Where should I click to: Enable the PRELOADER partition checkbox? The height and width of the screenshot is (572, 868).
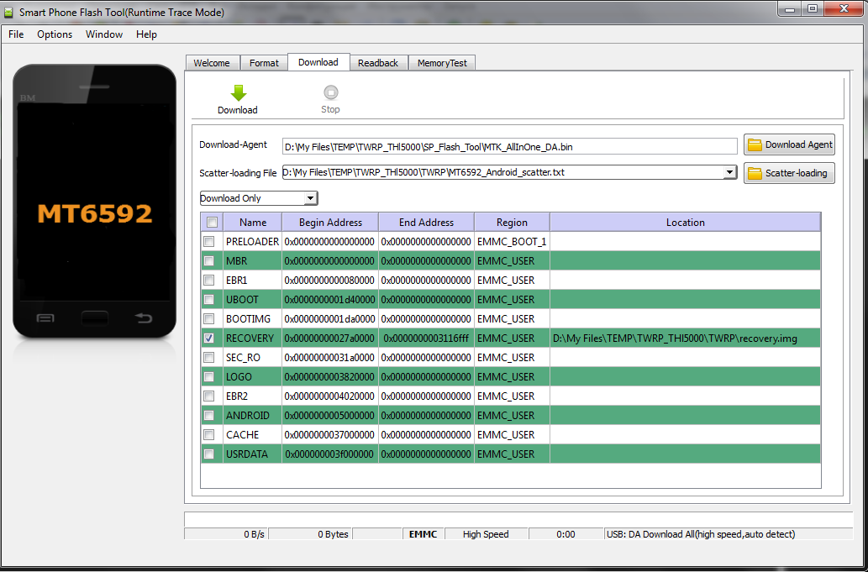pos(209,242)
